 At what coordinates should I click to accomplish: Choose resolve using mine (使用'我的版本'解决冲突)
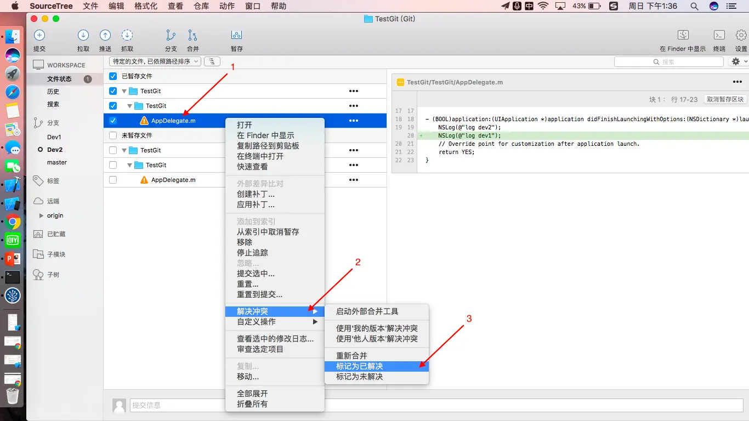[x=377, y=328]
